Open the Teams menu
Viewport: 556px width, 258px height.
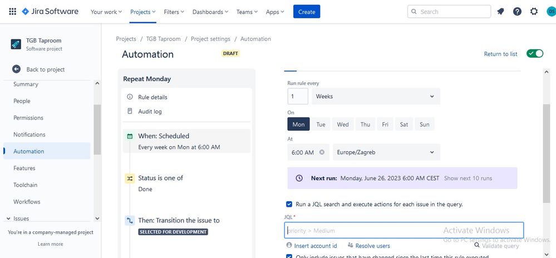point(247,12)
